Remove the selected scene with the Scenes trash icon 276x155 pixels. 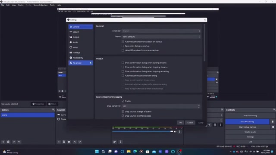click(x=8, y=142)
